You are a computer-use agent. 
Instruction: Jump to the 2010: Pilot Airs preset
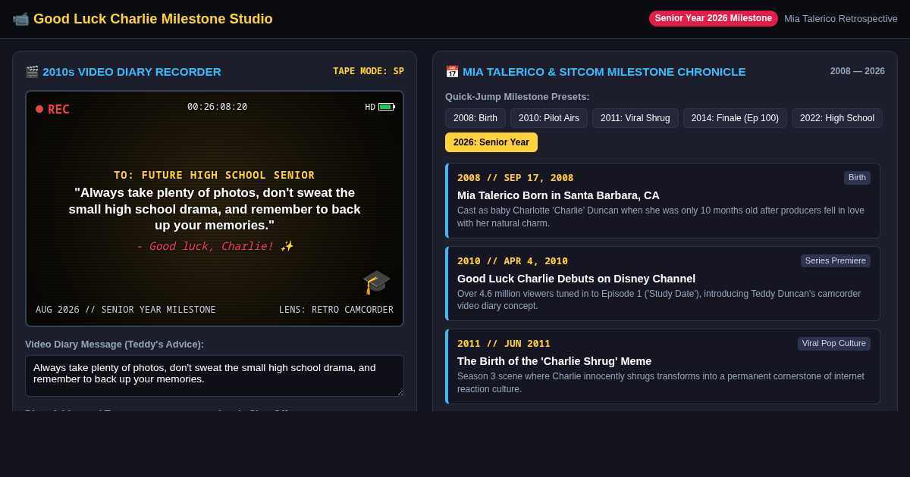(549, 118)
